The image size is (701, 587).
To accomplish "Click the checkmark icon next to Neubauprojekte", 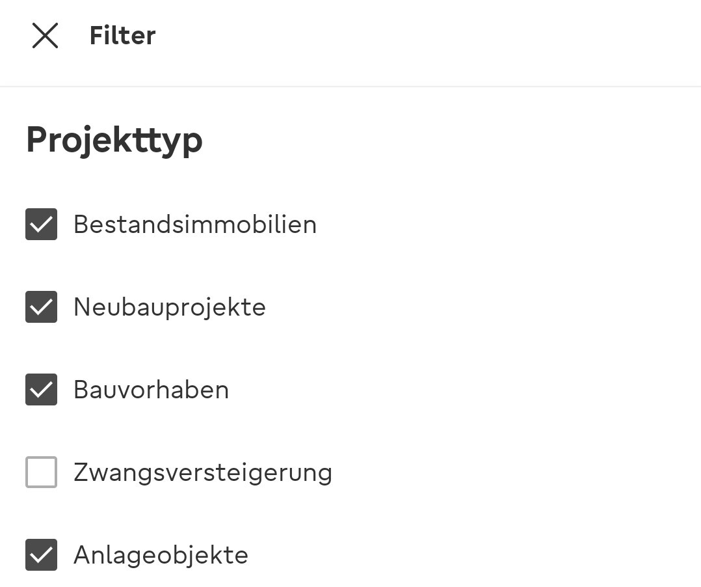I will pyautogui.click(x=41, y=307).
